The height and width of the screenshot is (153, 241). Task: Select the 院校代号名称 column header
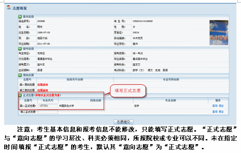[x=75, y=79]
